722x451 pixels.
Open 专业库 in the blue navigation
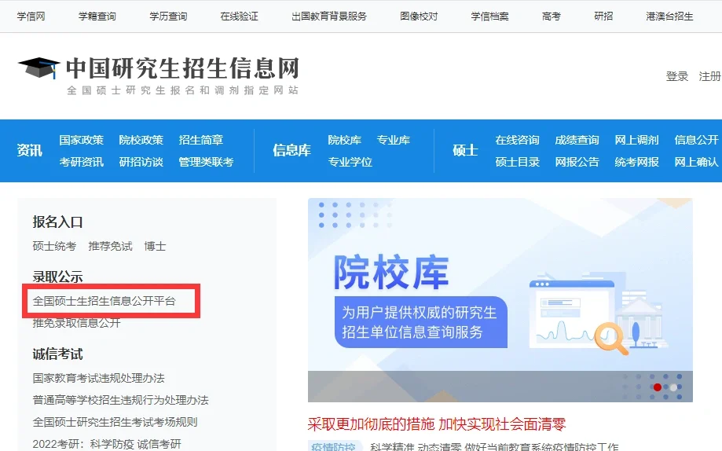click(x=394, y=140)
